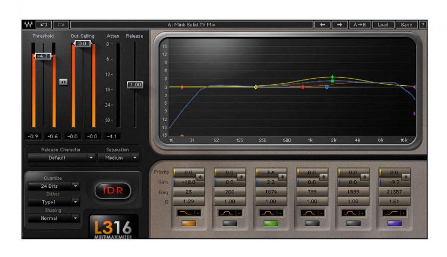Click the Freq field showing 799
The image size is (447, 257).
point(312,192)
